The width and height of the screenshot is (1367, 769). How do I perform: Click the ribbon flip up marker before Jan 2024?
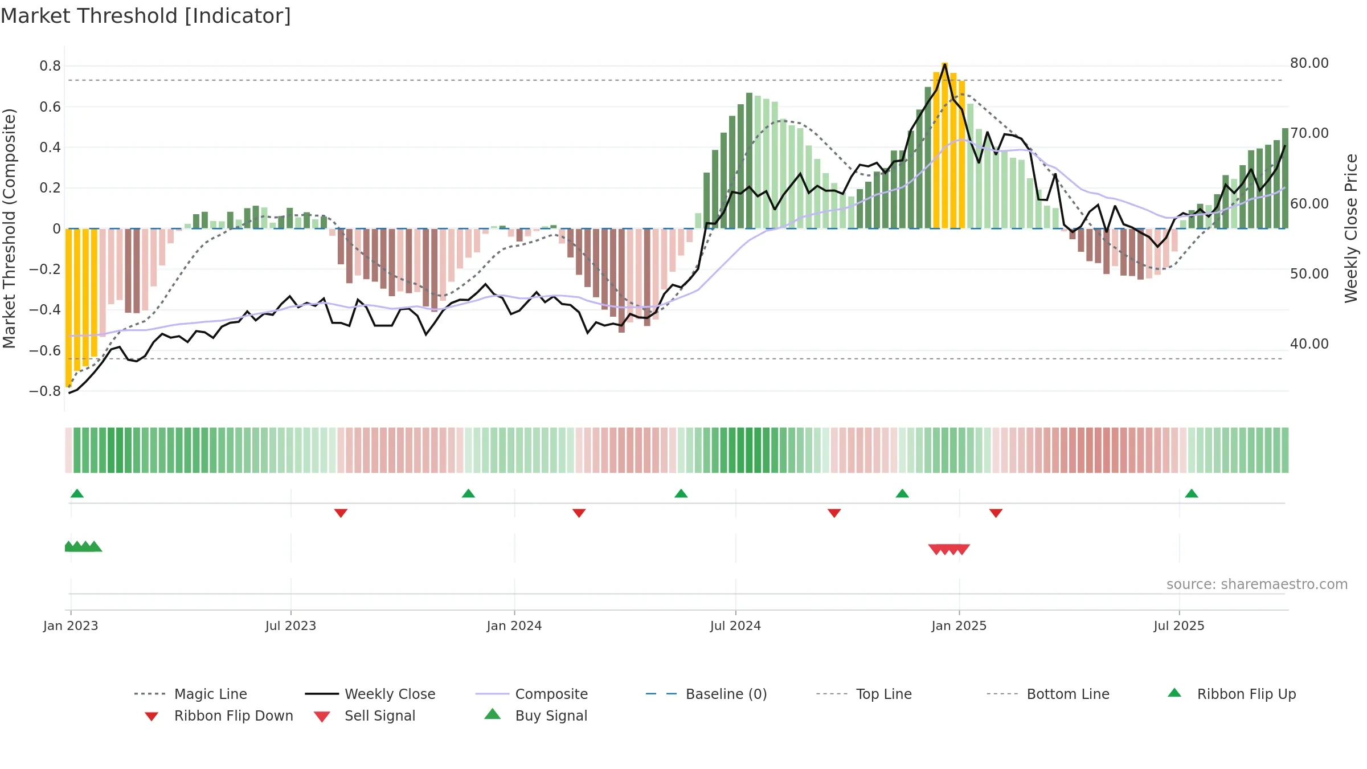coord(468,493)
